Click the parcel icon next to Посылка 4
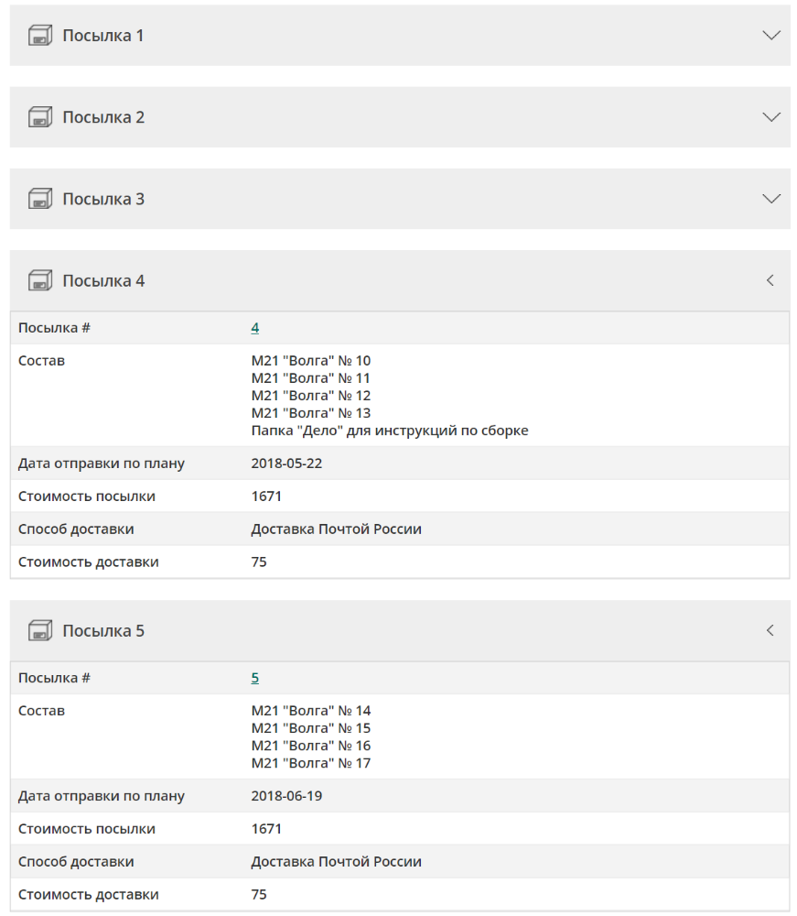This screenshot has height=916, width=797. pos(40,281)
